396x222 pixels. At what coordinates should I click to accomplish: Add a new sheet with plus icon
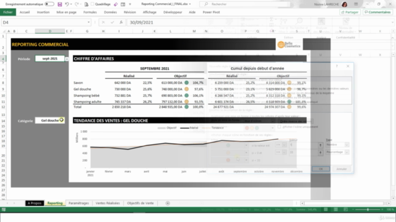coord(168,203)
